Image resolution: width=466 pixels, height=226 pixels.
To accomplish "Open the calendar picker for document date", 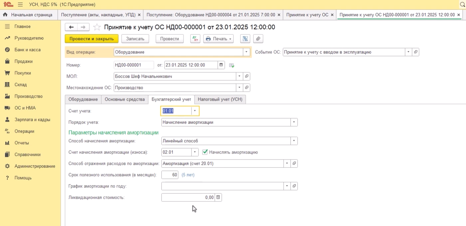I will pyautogui.click(x=221, y=65).
